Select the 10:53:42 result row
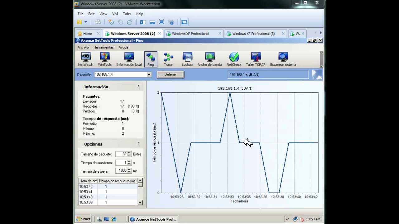399x224 pixels. point(108,187)
